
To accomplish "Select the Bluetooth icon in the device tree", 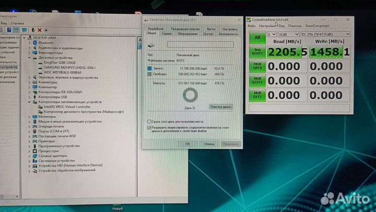I will click(x=35, y=42).
